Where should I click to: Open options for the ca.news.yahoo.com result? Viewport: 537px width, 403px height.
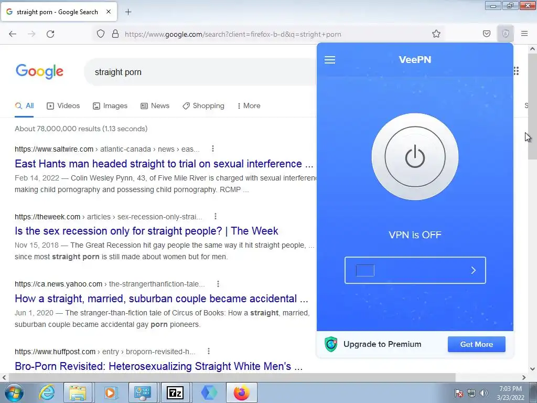point(218,284)
